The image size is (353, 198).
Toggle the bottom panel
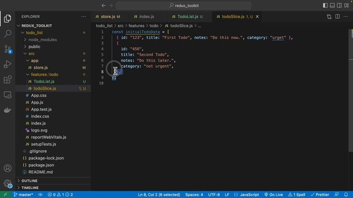pyautogui.click(x=332, y=5)
